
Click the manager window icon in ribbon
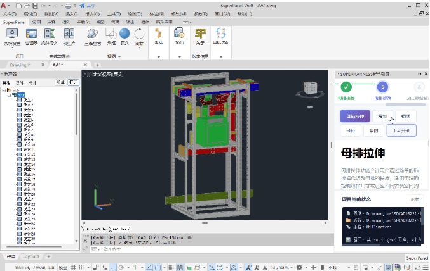(31, 34)
